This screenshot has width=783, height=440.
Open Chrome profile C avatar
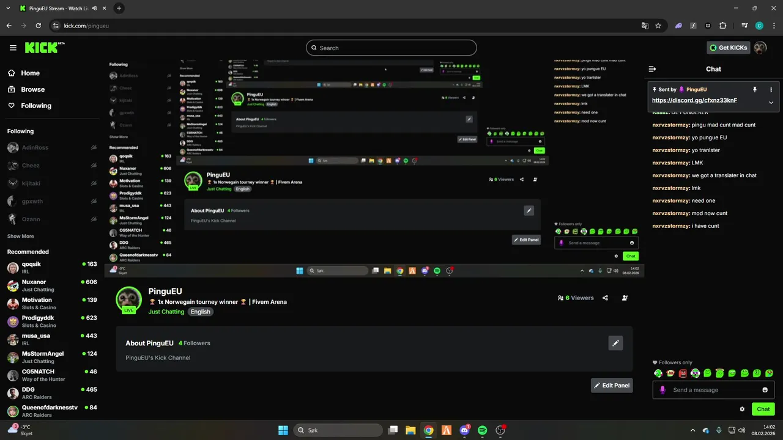[x=759, y=26]
